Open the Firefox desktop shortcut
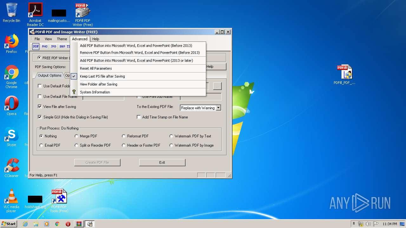Screen dimensions: 406x228 (x=11, y=44)
